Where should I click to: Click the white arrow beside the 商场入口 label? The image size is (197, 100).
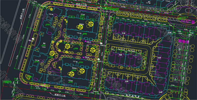(x=33, y=39)
